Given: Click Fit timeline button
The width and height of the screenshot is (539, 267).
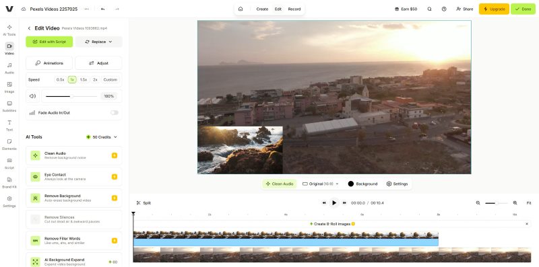Looking at the screenshot, I should [x=529, y=203].
